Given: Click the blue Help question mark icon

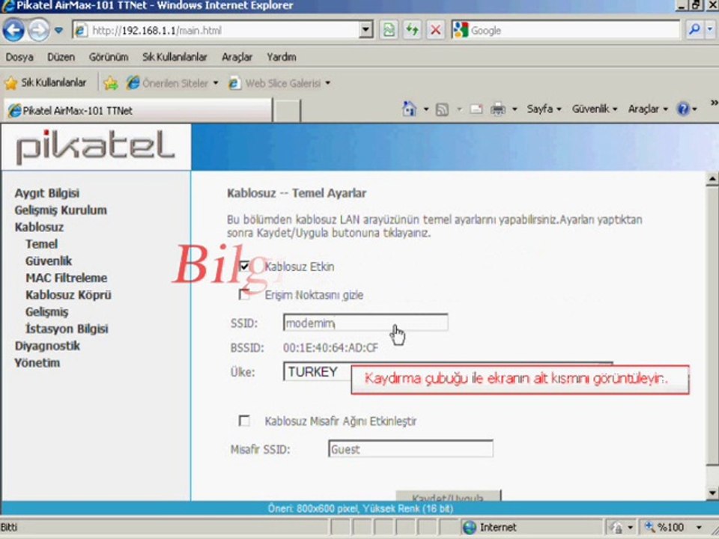Looking at the screenshot, I should (683, 109).
